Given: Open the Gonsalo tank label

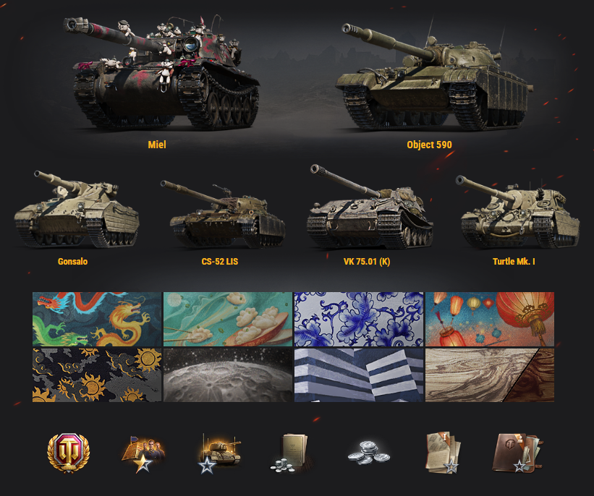Looking at the screenshot, I should pos(73,262).
